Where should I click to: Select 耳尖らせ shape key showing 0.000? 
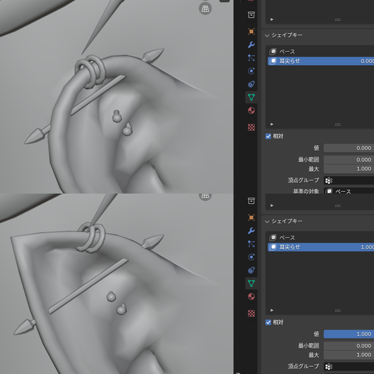[x=321, y=61]
